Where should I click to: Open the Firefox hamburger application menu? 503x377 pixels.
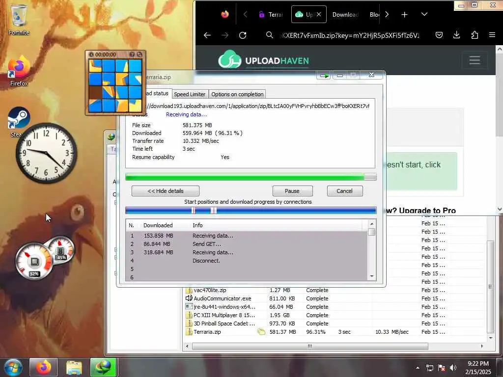[x=492, y=35]
